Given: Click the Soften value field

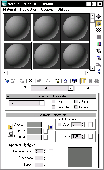Looking at the screenshot, I should click(x=39, y=165).
